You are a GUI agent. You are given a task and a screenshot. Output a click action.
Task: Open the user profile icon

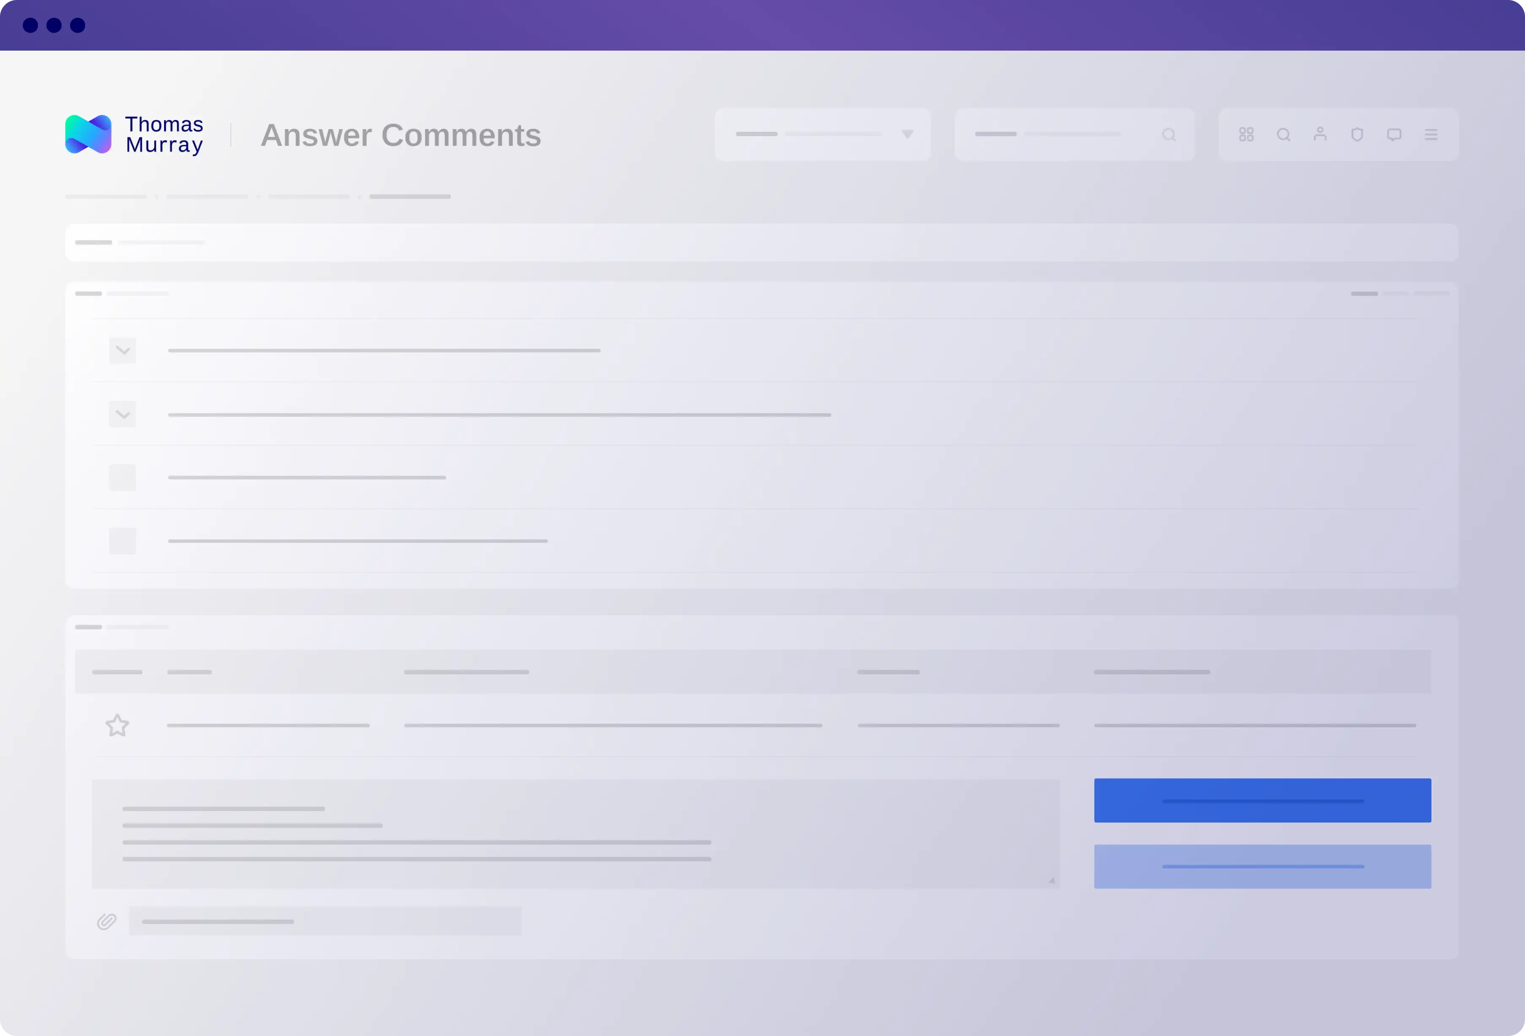tap(1320, 135)
